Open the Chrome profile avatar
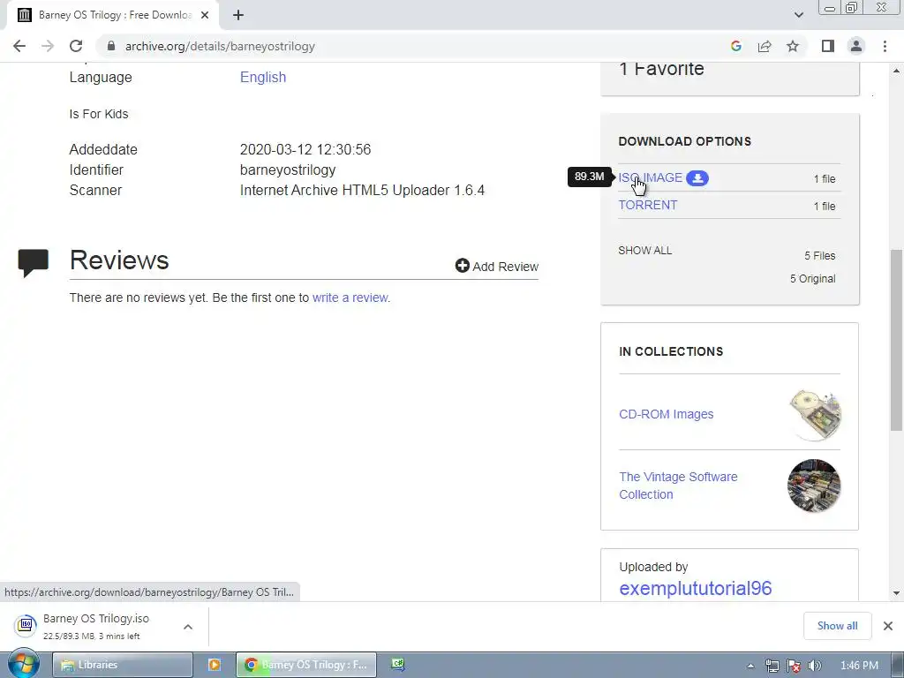 coord(856,46)
